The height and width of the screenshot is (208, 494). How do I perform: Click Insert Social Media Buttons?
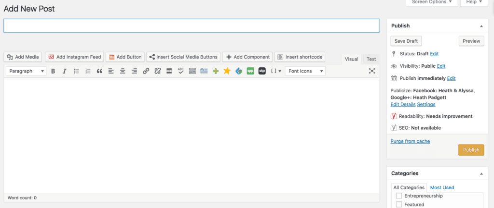point(183,57)
